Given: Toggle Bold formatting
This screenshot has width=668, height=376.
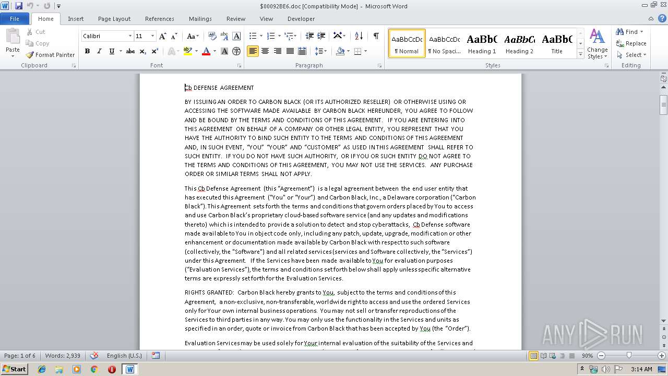Looking at the screenshot, I should pyautogui.click(x=87, y=51).
